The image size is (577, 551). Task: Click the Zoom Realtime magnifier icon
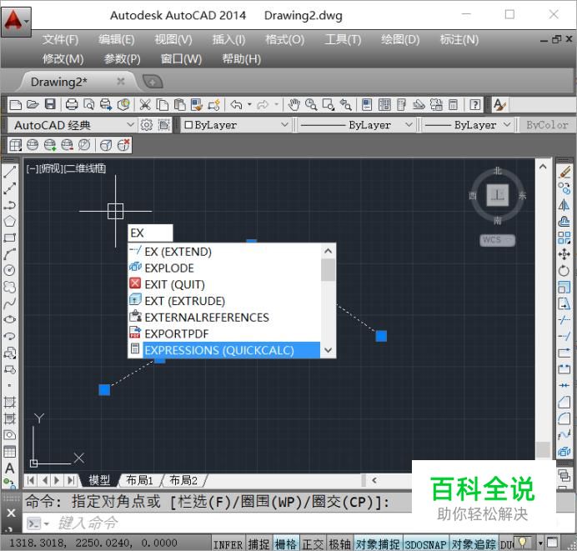311,105
